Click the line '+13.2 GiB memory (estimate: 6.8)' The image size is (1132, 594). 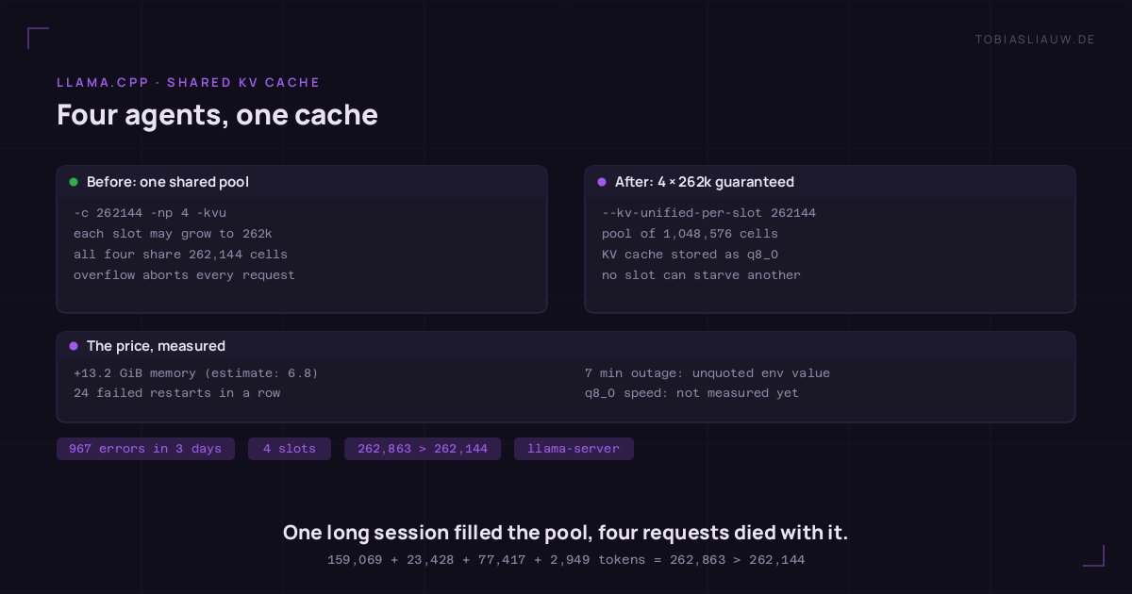[x=196, y=373]
